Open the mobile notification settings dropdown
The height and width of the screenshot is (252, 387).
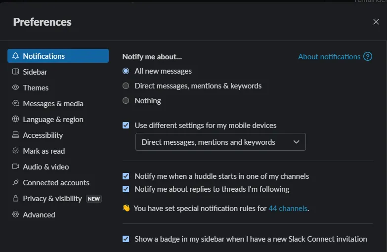(x=220, y=142)
